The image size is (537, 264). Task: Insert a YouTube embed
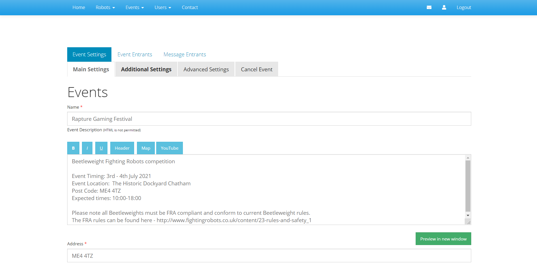point(169,148)
